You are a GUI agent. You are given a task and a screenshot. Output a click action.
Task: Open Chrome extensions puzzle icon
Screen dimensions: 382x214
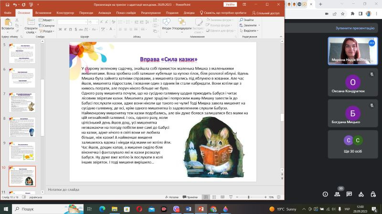tap(352, 14)
